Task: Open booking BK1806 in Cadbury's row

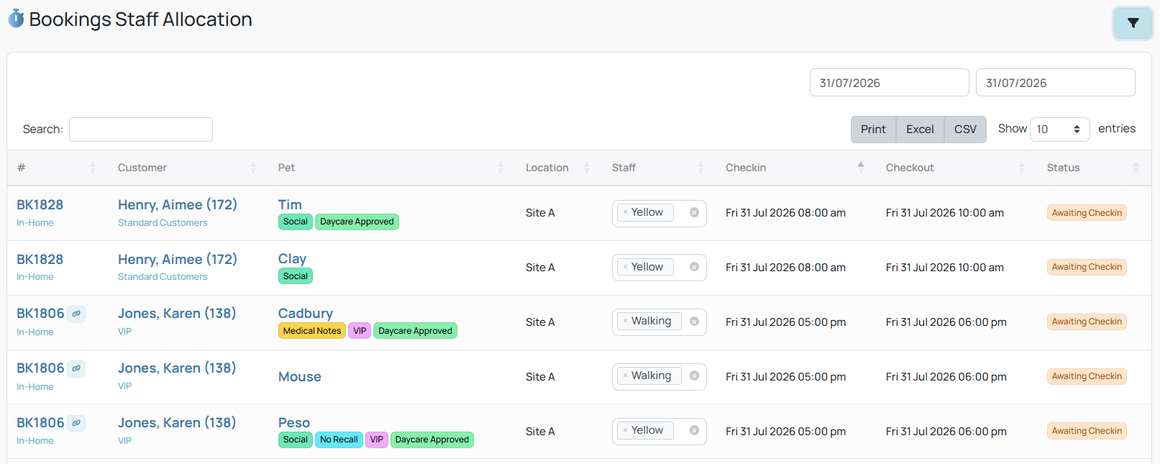Action: tap(40, 314)
